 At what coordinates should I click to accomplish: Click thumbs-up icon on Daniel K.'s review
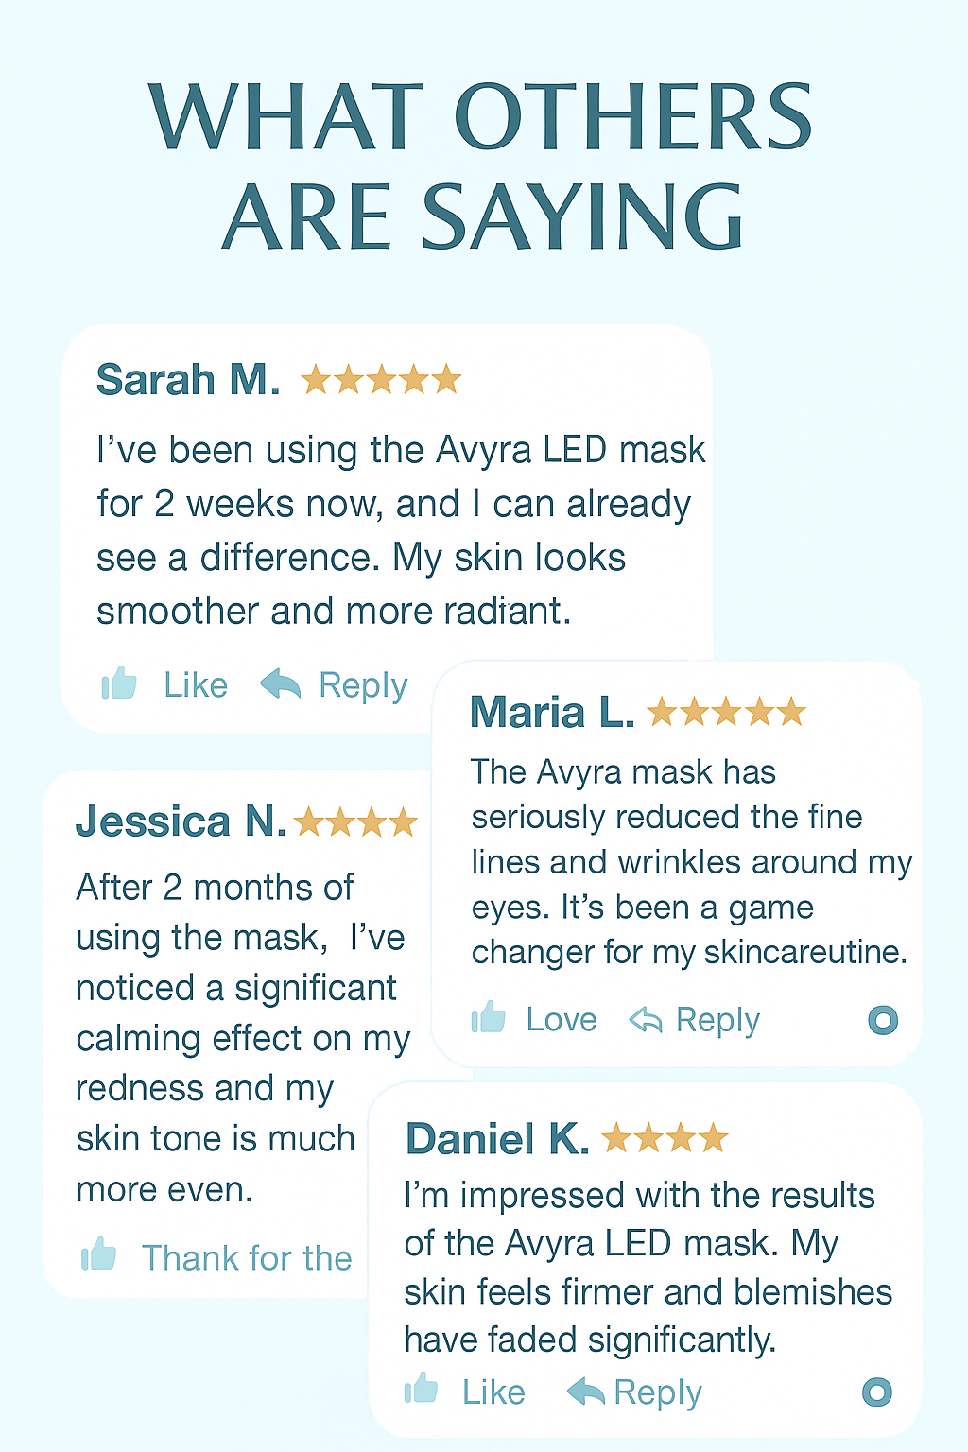pyautogui.click(x=421, y=1389)
